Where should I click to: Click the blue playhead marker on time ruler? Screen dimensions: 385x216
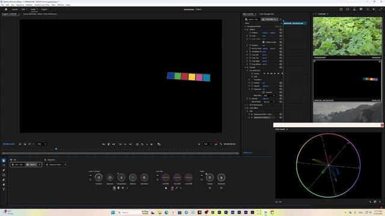56,149
